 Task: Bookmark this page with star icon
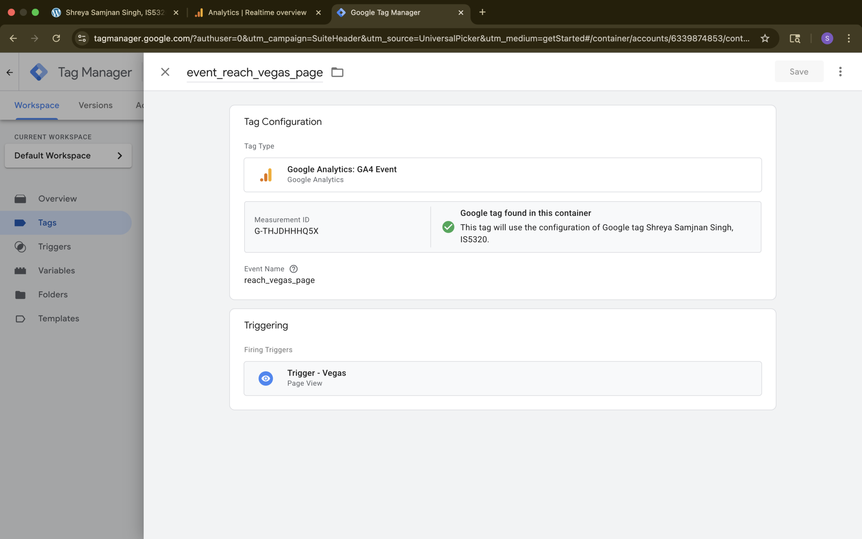click(x=765, y=38)
